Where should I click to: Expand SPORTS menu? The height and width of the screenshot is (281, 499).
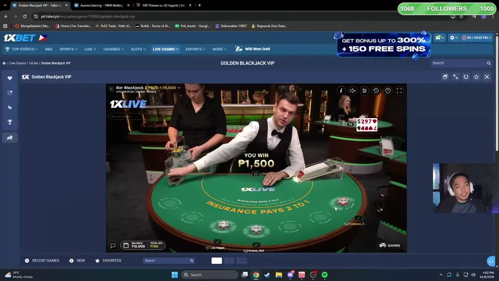pyautogui.click(x=68, y=49)
